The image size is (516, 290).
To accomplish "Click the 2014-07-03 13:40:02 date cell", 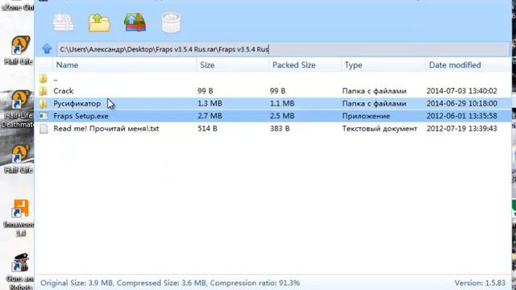I will tap(462, 91).
